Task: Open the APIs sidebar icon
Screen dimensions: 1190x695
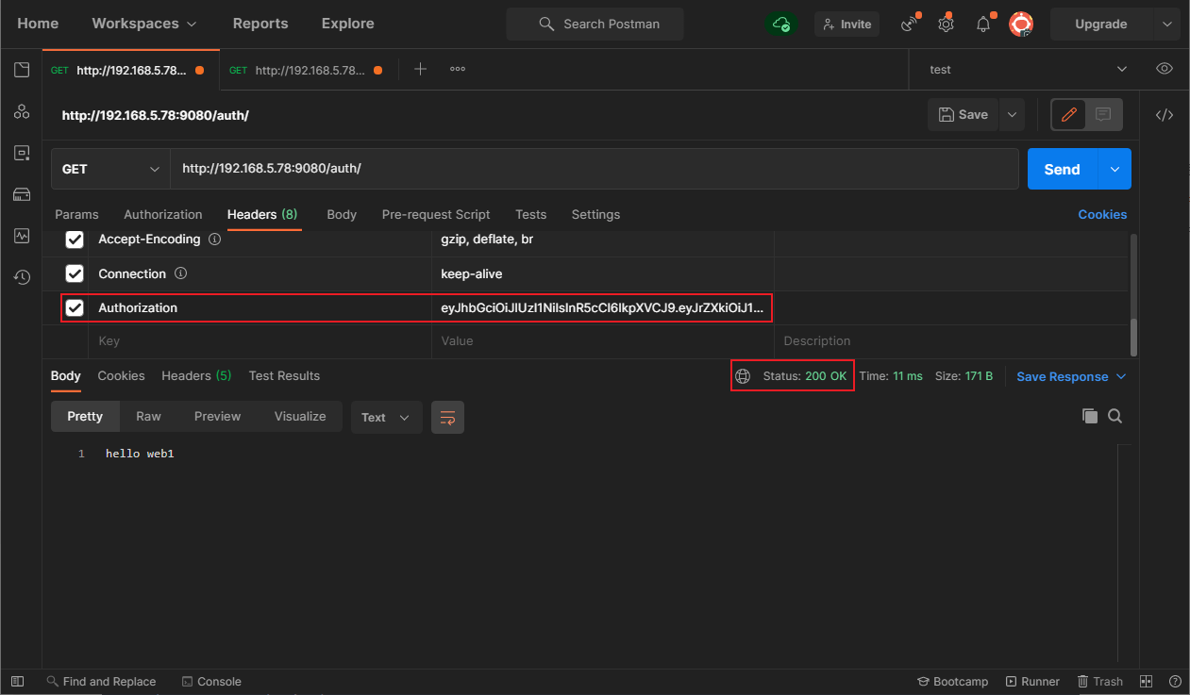Action: [x=21, y=111]
